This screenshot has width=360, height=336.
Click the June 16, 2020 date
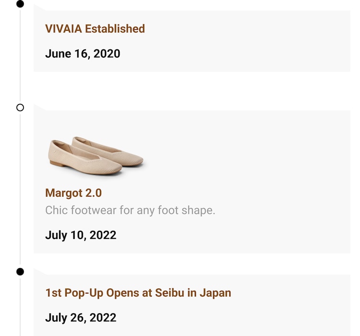tap(83, 53)
